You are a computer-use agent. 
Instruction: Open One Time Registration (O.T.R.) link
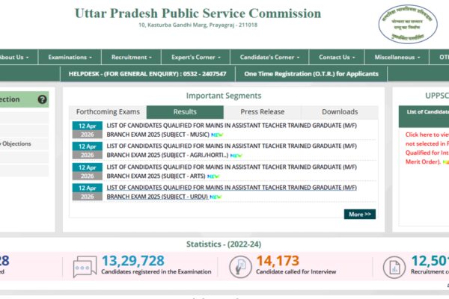coord(311,74)
